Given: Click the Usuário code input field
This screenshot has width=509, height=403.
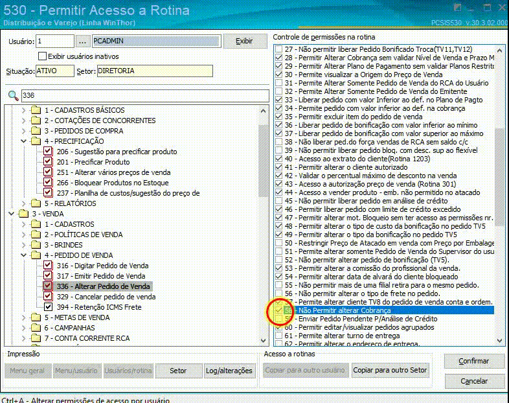Looking at the screenshot, I should pos(55,41).
